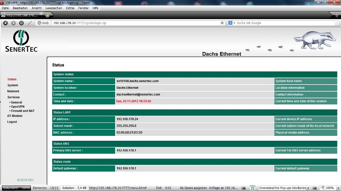Viewport: 341px width, 191px height.
Task: Close the current 192.168.178 tab
Action: pos(41,14)
